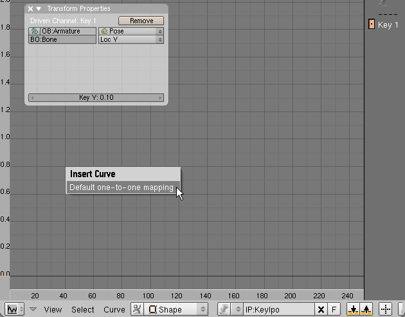The width and height of the screenshot is (405, 317).
Task: Collapse the Transform Properties panel triangle
Action: [x=39, y=9]
